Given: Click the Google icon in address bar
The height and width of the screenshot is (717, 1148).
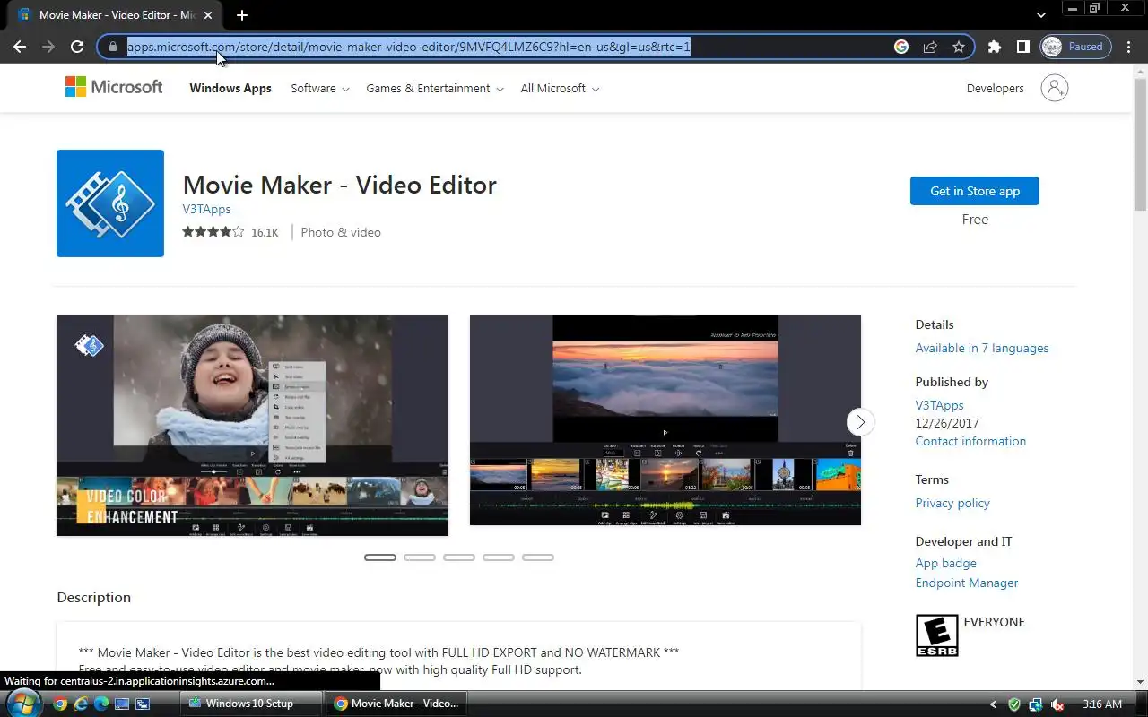Looking at the screenshot, I should (x=901, y=47).
